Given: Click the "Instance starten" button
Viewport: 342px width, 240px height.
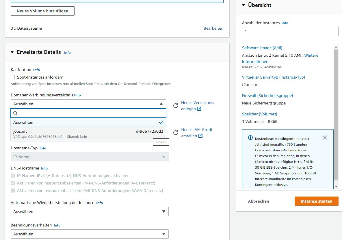Looking at the screenshot, I should coord(316,201).
